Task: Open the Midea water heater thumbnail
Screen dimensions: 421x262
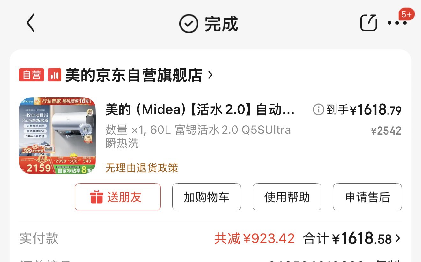Action: point(57,136)
